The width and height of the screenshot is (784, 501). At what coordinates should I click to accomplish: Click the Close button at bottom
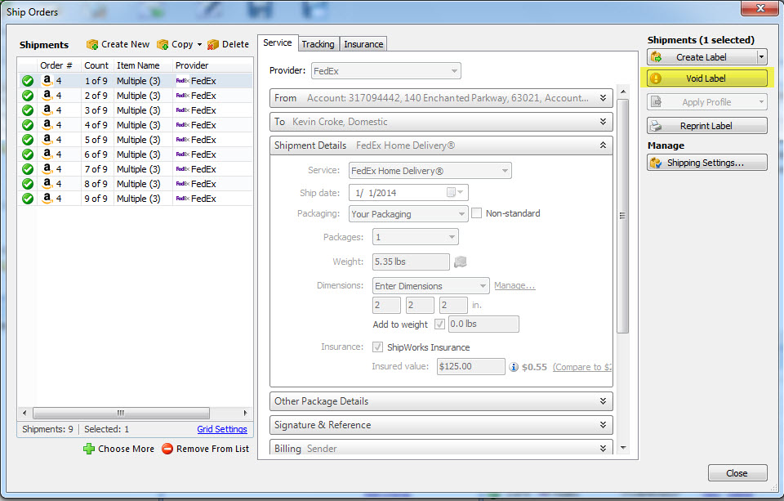(x=737, y=473)
